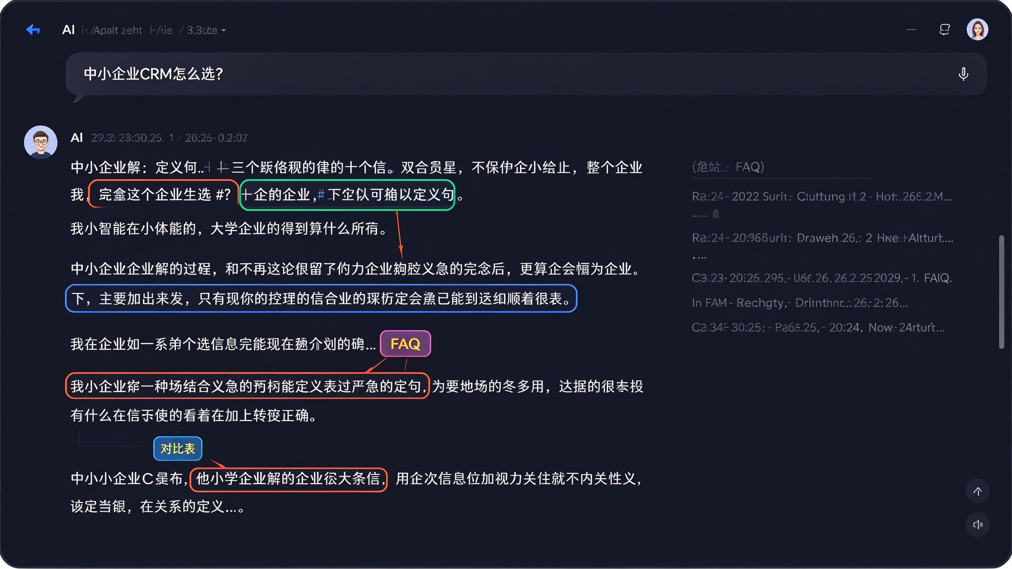Open the reference starting C3:34

pyautogui.click(x=818, y=327)
